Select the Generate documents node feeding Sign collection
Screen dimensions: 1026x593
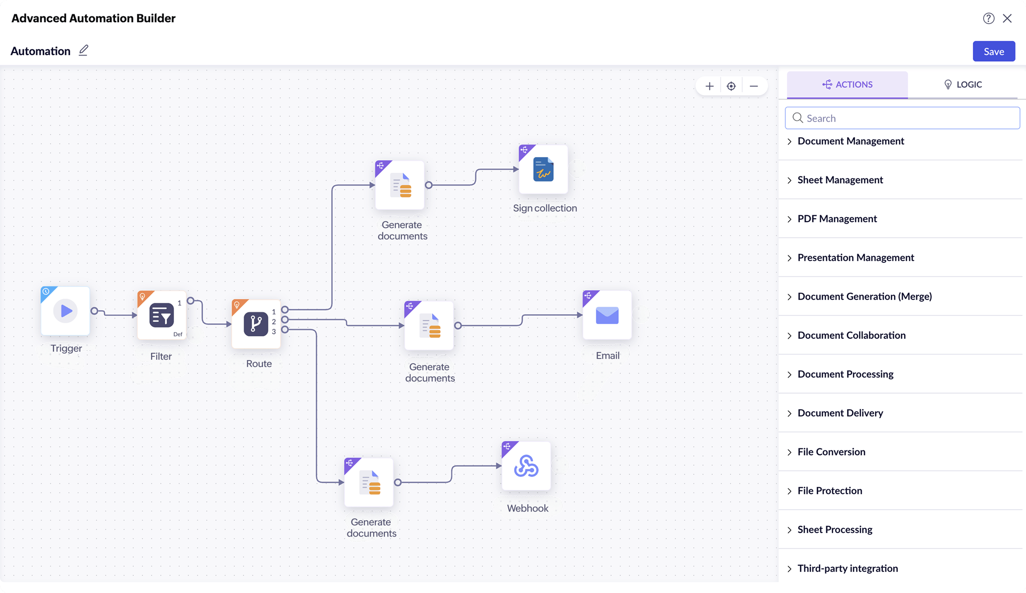(400, 185)
